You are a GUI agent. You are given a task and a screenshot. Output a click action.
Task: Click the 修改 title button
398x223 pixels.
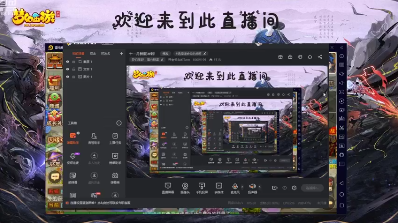pyautogui.click(x=165, y=54)
